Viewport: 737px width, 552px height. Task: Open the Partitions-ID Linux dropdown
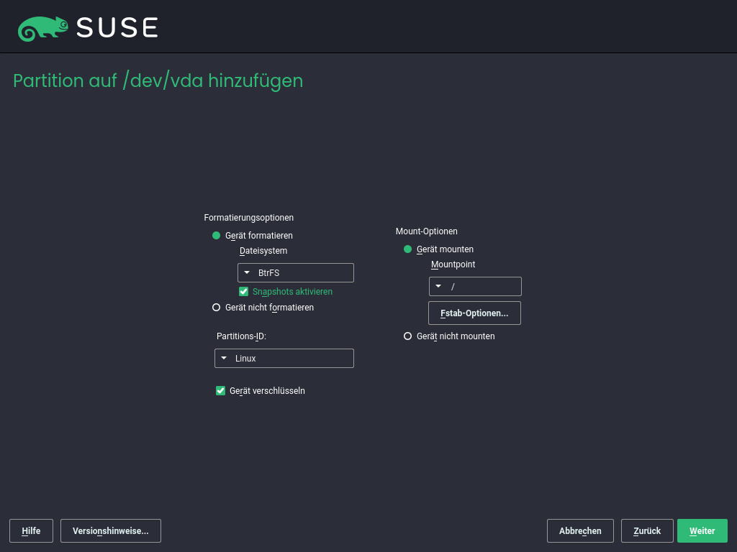pos(284,358)
